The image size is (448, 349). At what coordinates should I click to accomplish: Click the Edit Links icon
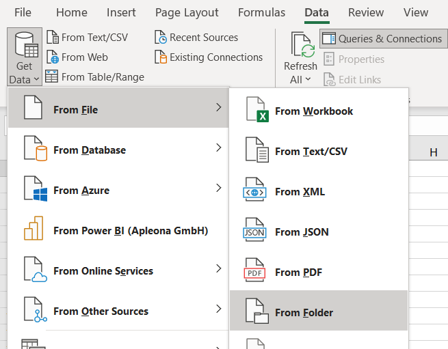[x=330, y=79]
